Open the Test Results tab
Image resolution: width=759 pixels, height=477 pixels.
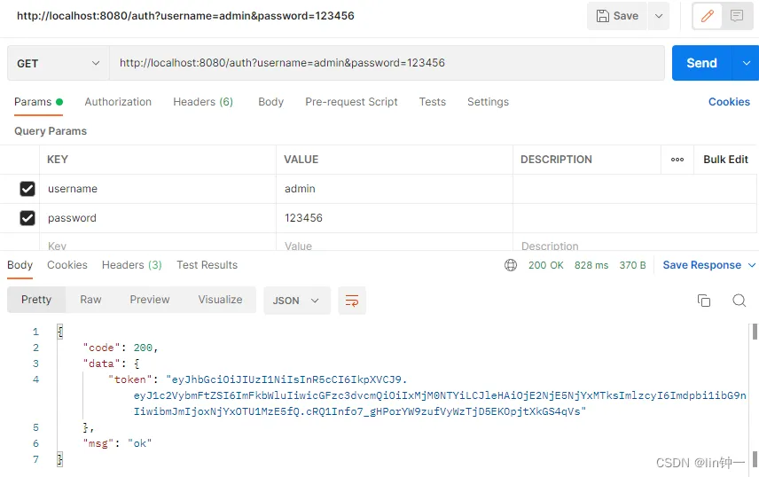click(x=207, y=265)
